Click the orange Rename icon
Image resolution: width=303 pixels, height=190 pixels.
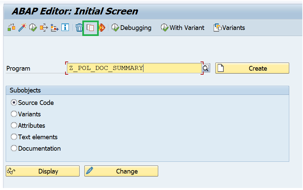(x=102, y=28)
